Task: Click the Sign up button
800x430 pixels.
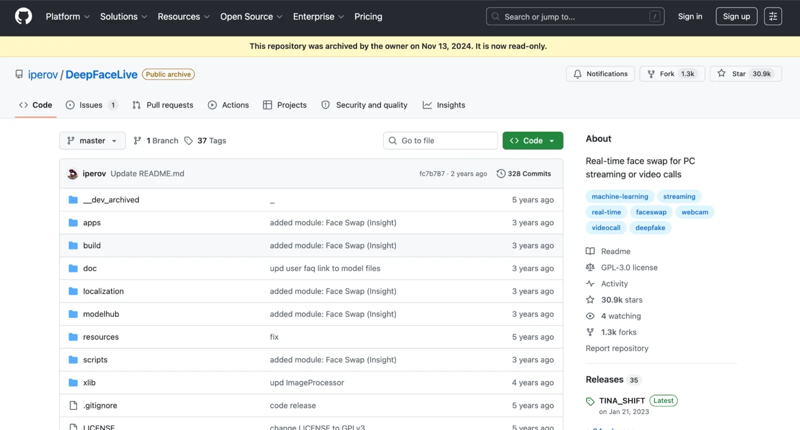Action: [x=736, y=16]
